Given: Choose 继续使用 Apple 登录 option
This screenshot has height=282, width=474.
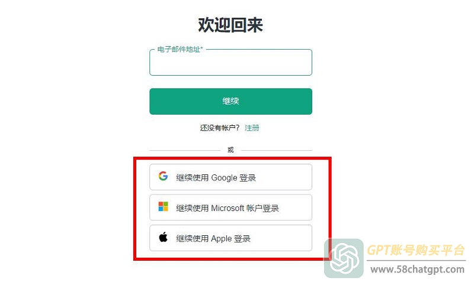Looking at the screenshot, I should (230, 238).
